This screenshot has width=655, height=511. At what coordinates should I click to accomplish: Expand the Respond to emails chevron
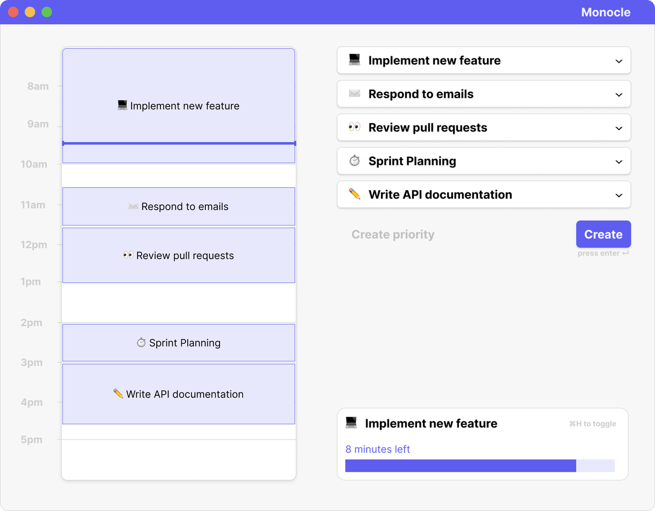pos(618,94)
